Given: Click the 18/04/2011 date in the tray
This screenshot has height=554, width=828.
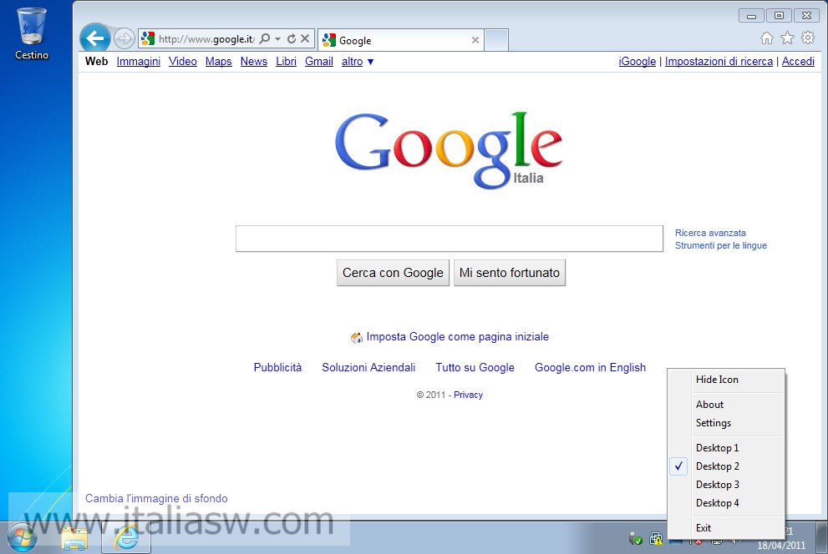Looking at the screenshot, I should pos(781,546).
